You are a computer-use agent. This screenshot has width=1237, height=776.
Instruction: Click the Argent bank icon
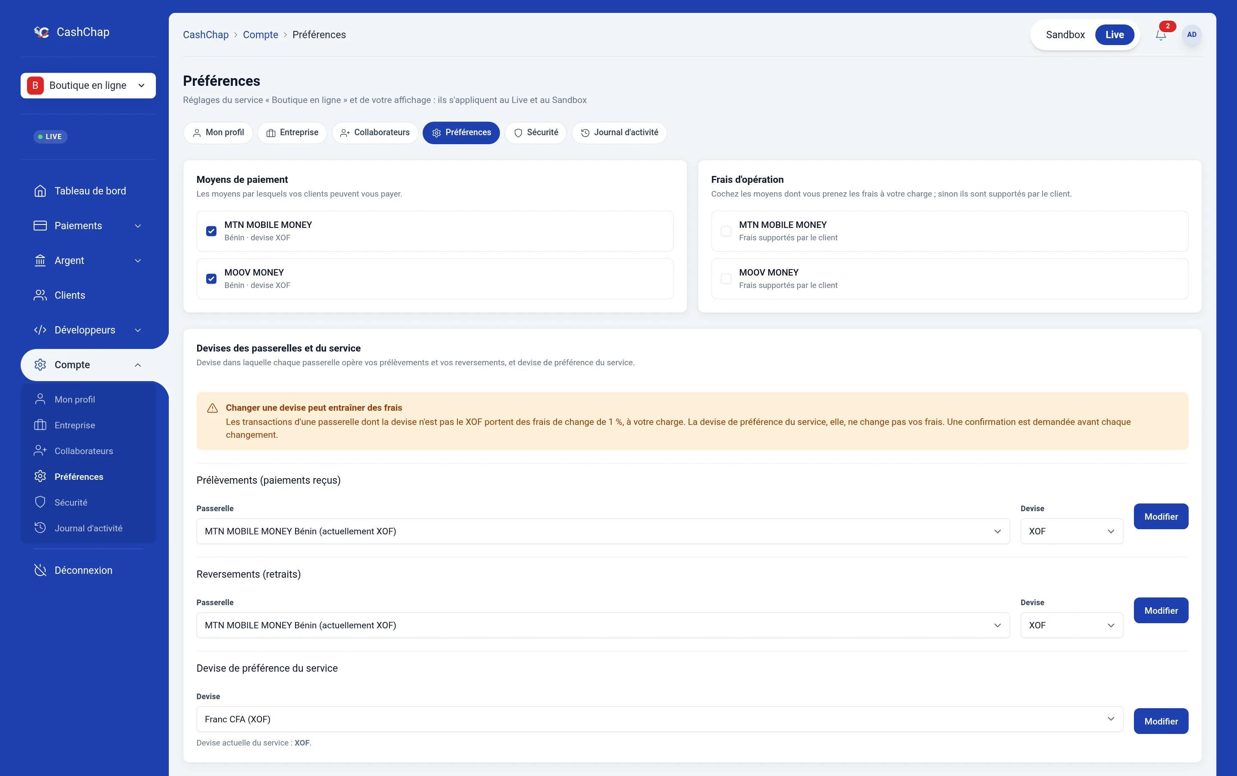tap(40, 261)
